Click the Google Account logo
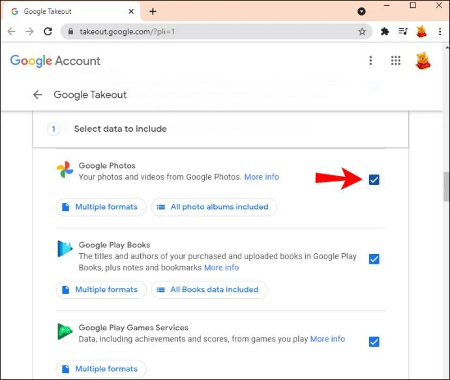Image resolution: width=450 pixels, height=380 pixels. click(55, 61)
